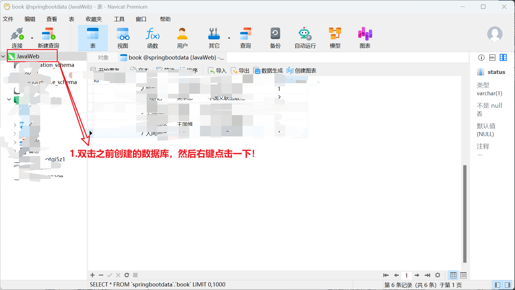Click the (NULL) default value
This screenshot has height=290, width=515.
tap(485, 134)
